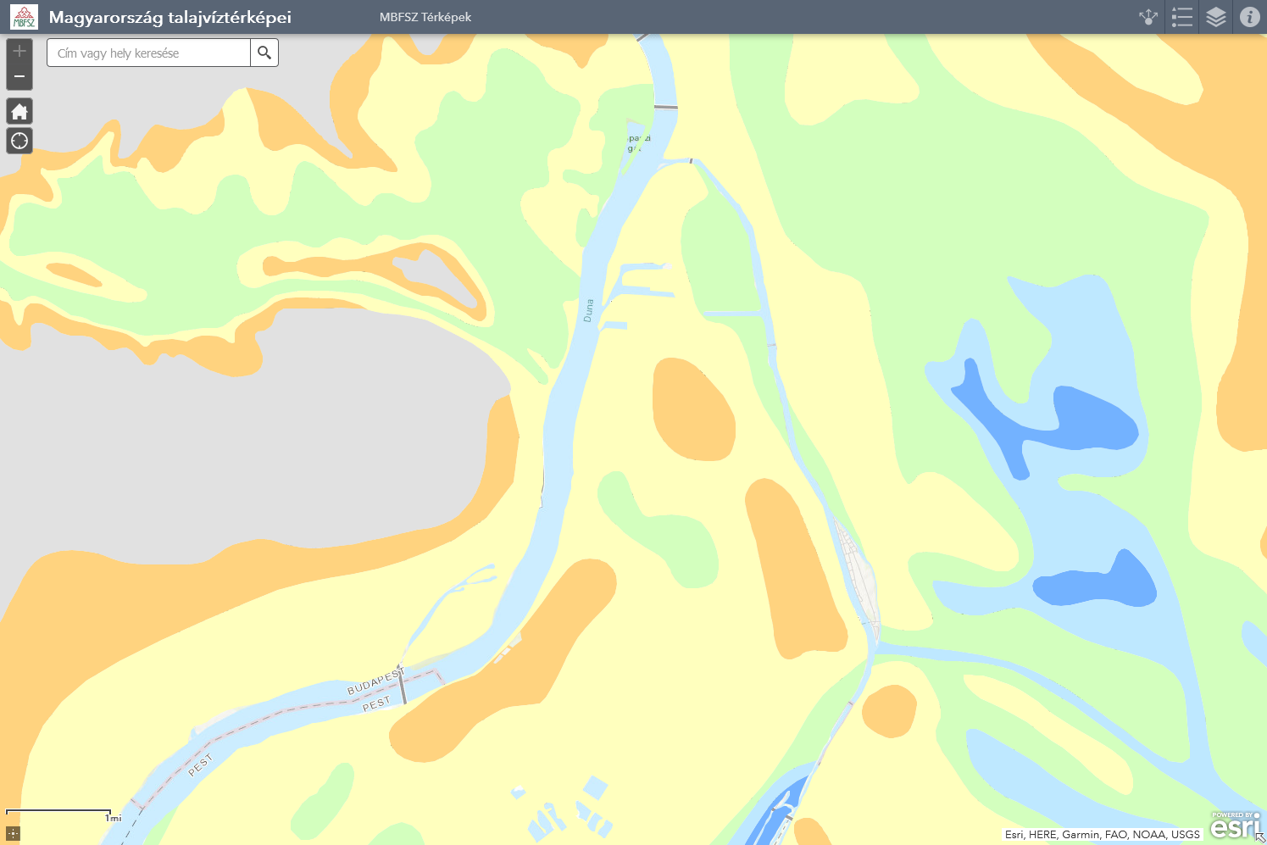Click the Esri, HERE, Garmin attribution text

click(x=1103, y=834)
